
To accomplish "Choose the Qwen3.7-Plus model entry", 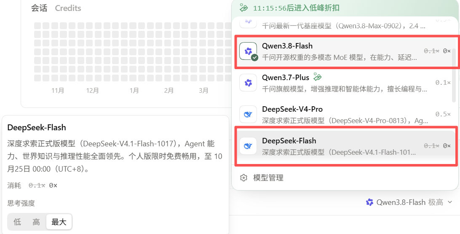I will 346,83.
